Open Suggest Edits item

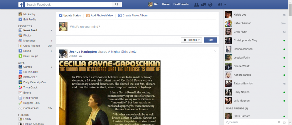tap(31, 103)
